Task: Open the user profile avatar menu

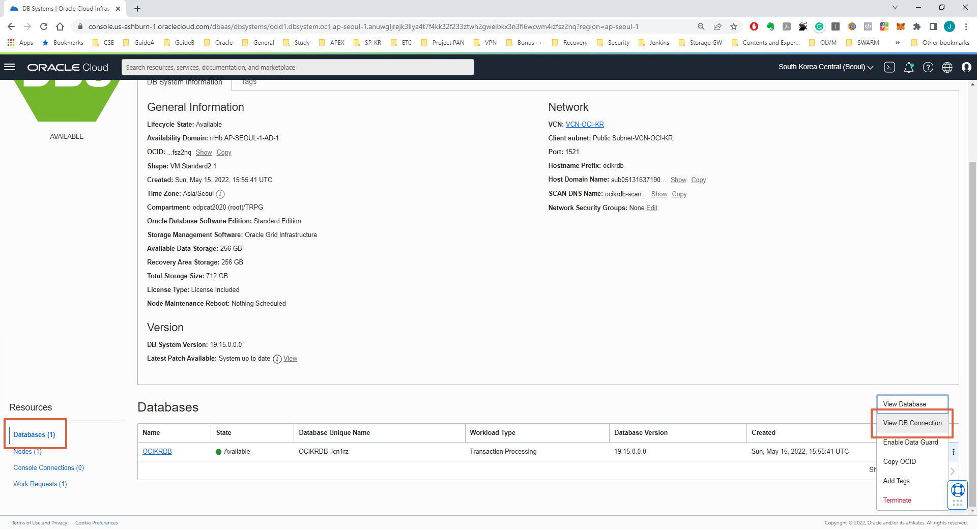Action: 966,67
